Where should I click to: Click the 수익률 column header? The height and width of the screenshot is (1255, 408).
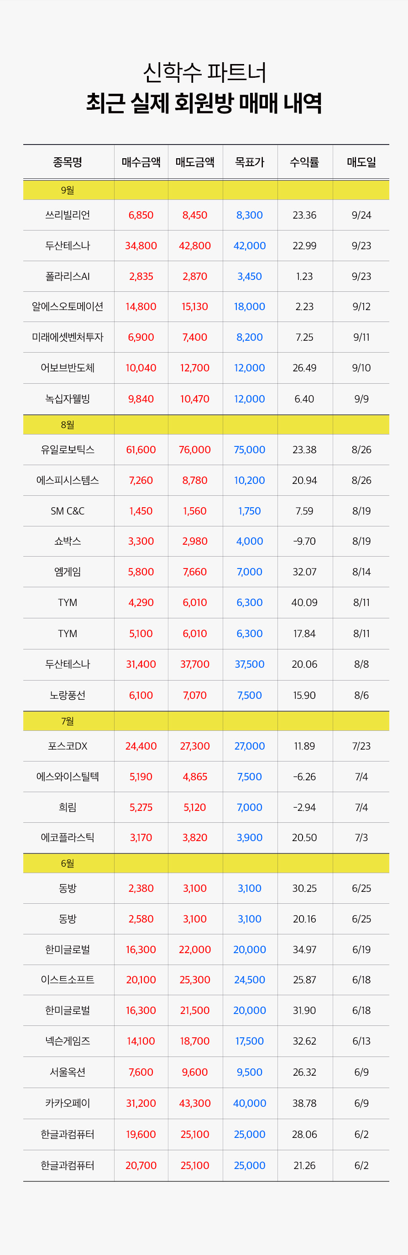click(x=304, y=162)
